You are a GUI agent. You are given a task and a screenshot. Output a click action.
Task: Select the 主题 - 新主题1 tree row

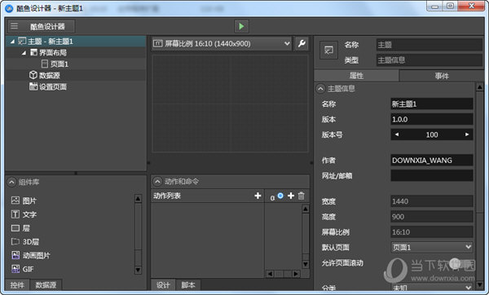pos(76,42)
